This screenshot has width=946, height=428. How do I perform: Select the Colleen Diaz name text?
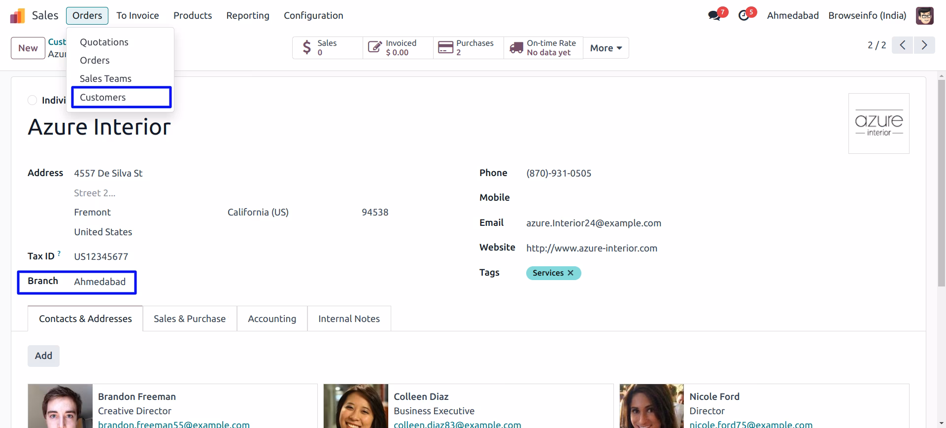421,396
